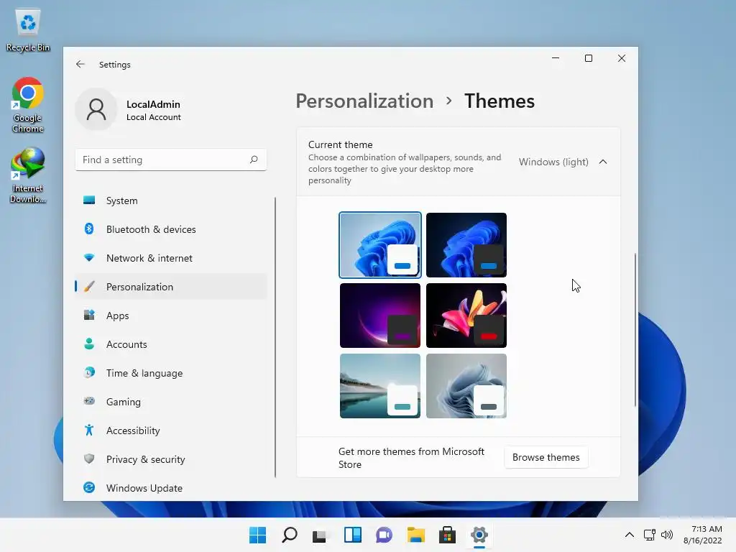Click the Settings content vertical scrollbar

(x=635, y=329)
